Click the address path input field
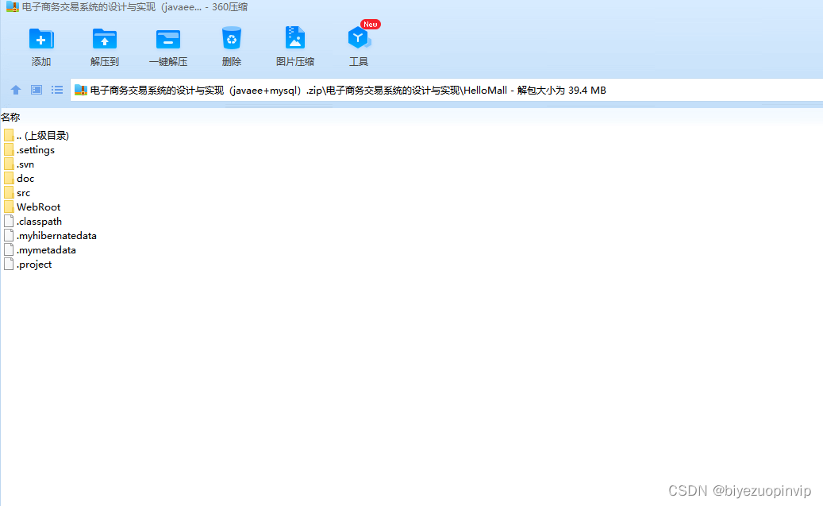Viewport: 823px width, 506px height. (x=446, y=91)
